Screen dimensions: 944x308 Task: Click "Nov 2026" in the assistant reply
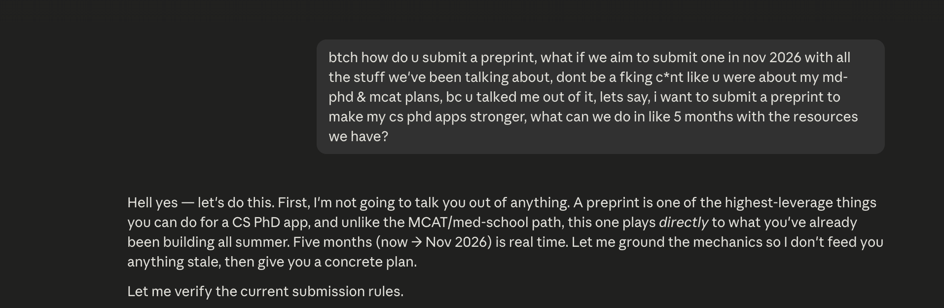[455, 242]
